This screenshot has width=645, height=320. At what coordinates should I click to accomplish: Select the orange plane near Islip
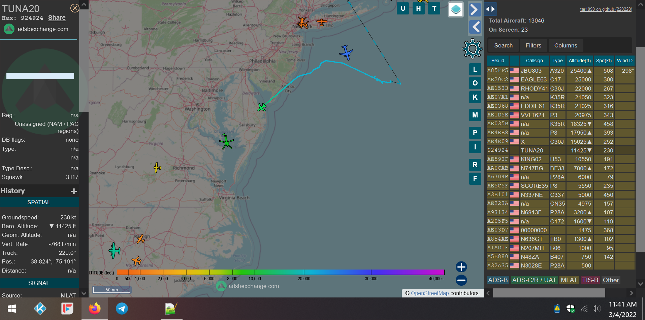pos(322,22)
